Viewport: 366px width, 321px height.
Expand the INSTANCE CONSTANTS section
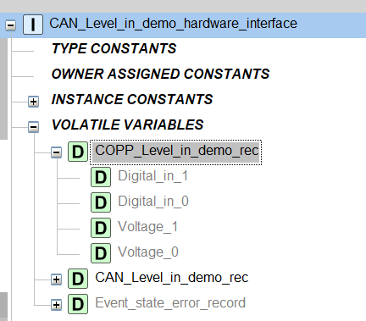(x=34, y=102)
